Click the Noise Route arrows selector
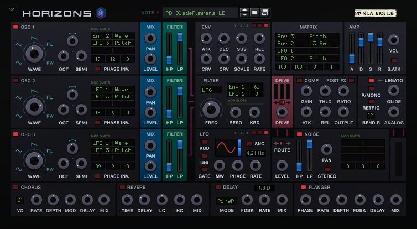Screen dimensions: 417x229 [282, 143]
